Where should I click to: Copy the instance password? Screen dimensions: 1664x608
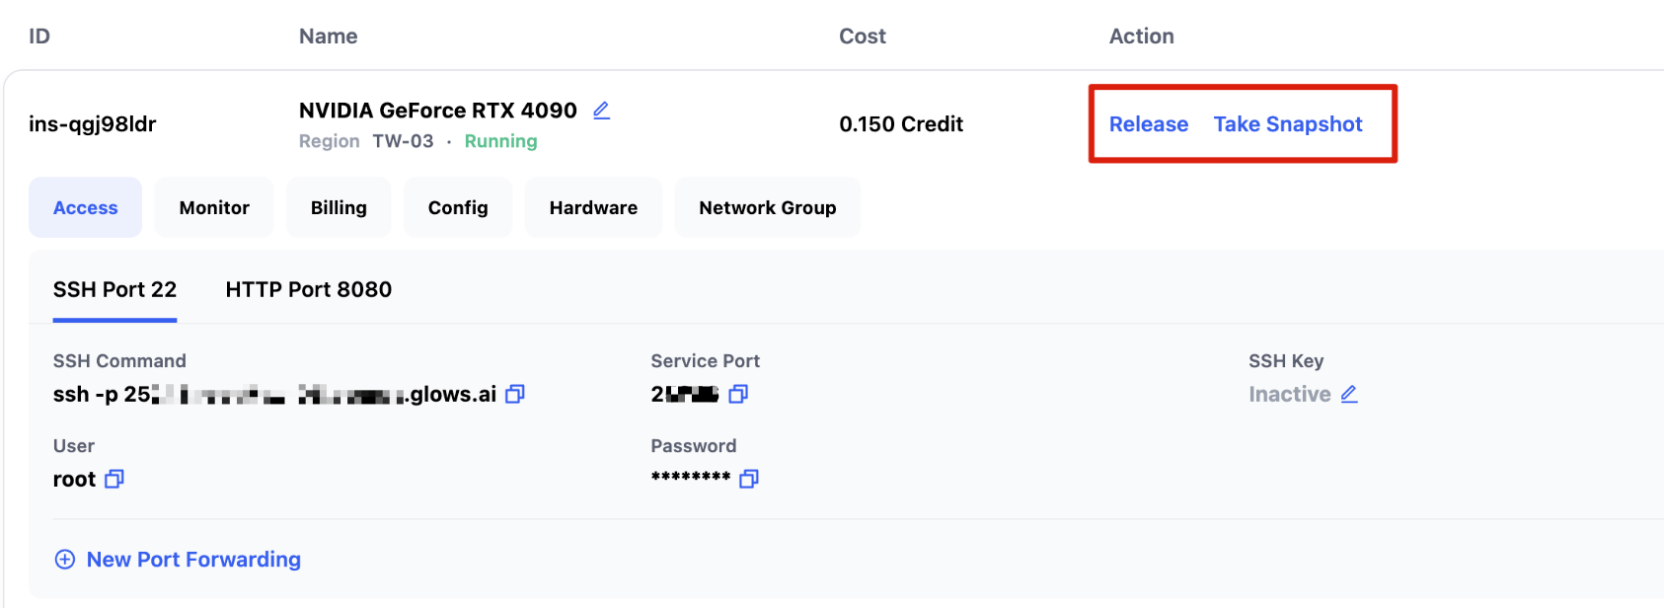coord(749,479)
